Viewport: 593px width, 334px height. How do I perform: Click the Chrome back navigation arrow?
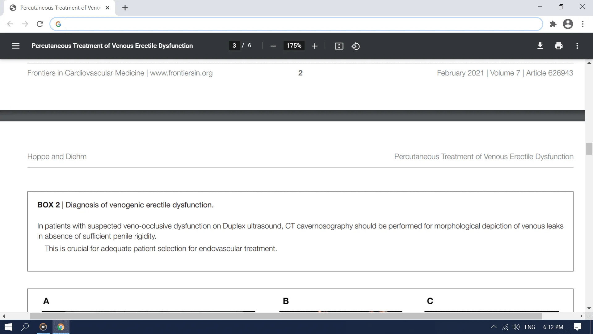pyautogui.click(x=10, y=24)
